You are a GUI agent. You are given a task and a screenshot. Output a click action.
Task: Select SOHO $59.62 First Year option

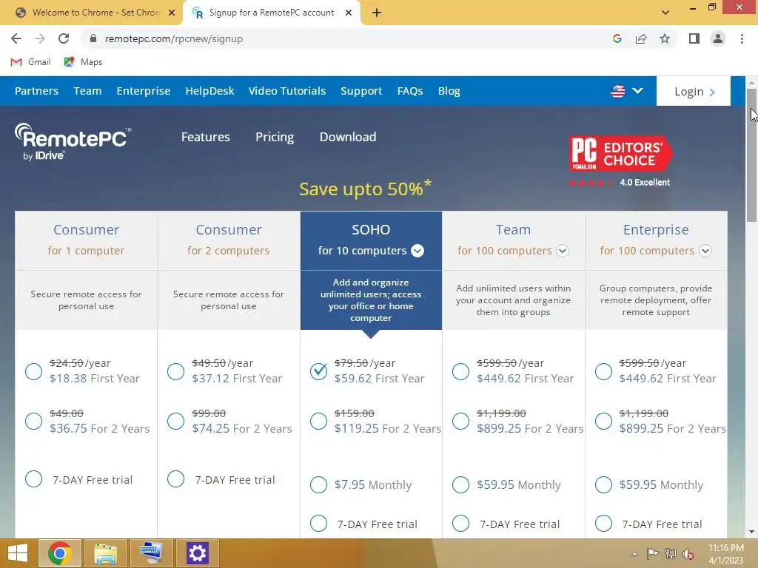pos(318,371)
